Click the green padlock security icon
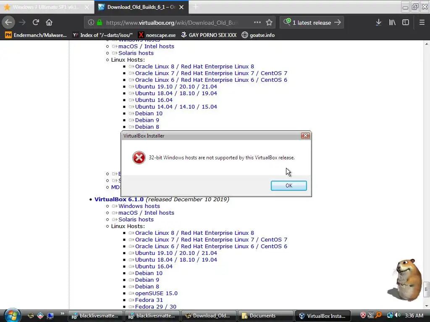Image resolution: width=430 pixels, height=322 pixels. (100, 23)
